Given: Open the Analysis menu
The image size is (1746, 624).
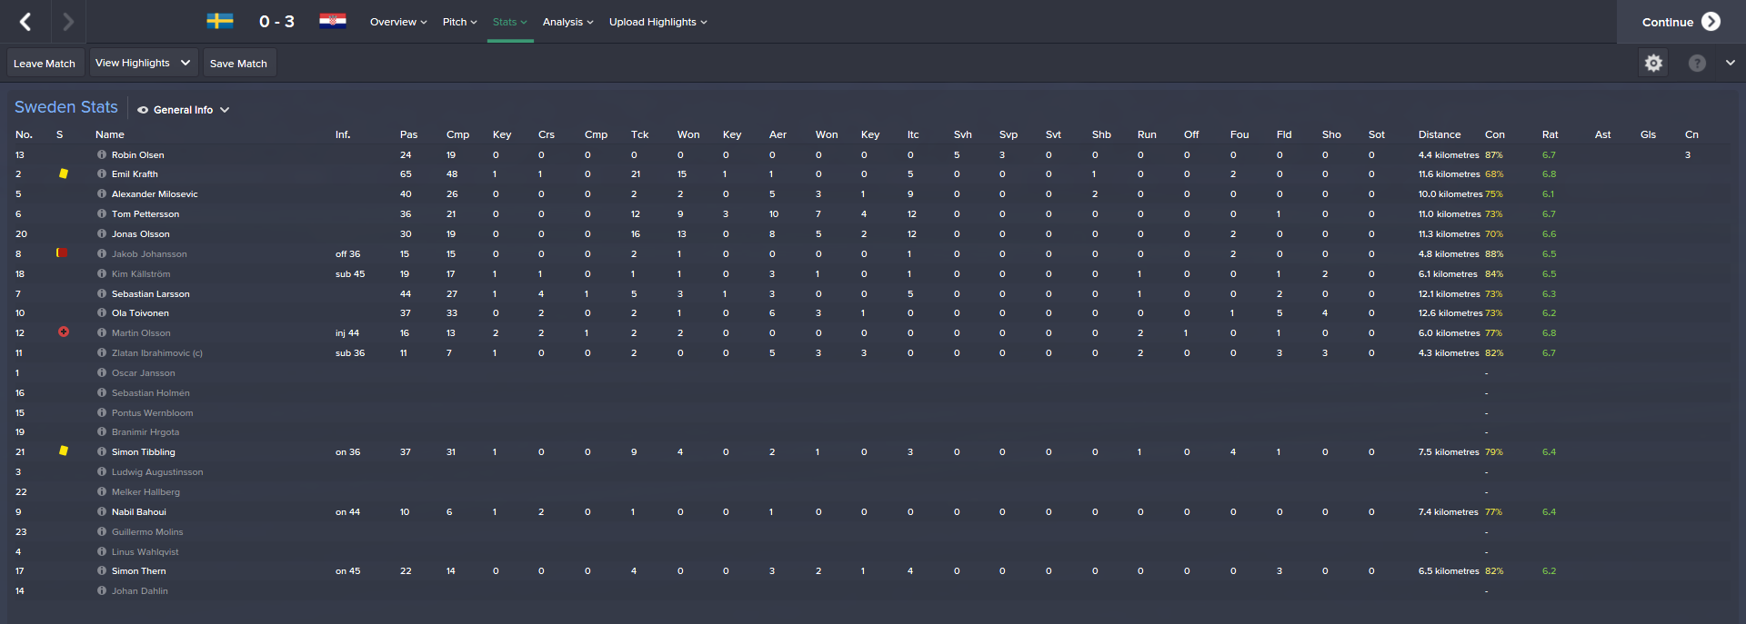Looking at the screenshot, I should (x=567, y=22).
